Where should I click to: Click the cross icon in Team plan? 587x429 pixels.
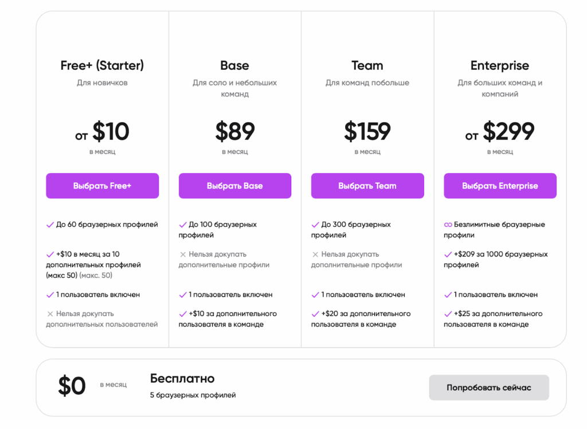click(315, 254)
